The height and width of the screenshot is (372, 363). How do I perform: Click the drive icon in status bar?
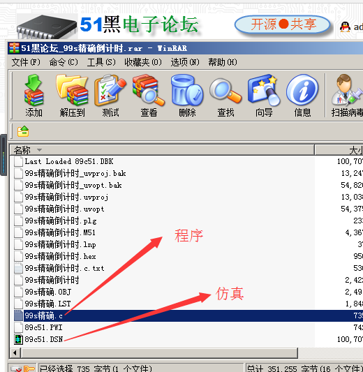pyautogui.click(x=16, y=369)
